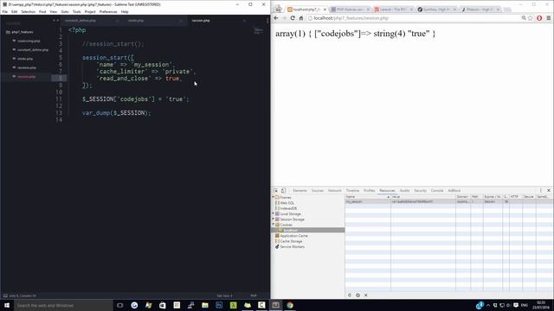Select session.php in the sidebar

(x=27, y=77)
